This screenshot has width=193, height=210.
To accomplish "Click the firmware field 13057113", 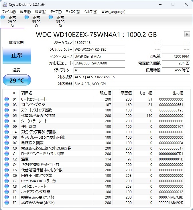I will pos(99,43).
